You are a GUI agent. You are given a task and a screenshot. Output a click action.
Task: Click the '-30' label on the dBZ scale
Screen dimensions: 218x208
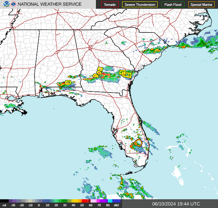tap(13, 205)
